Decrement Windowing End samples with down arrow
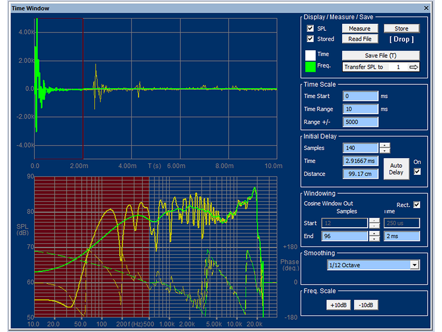 tap(374, 239)
